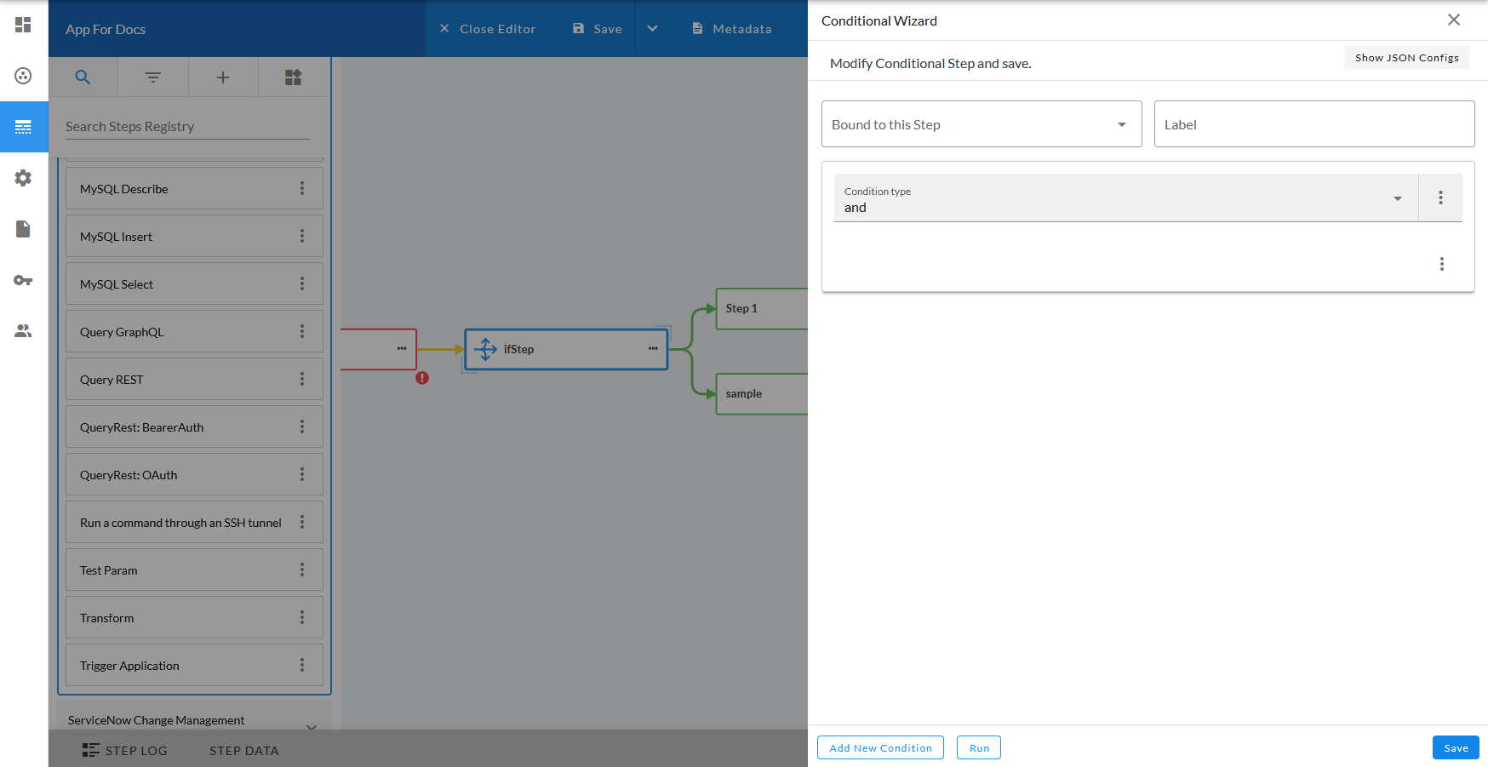The height and width of the screenshot is (767, 1488).
Task: Expand the Save options chevron in toolbar
Action: pos(652,29)
